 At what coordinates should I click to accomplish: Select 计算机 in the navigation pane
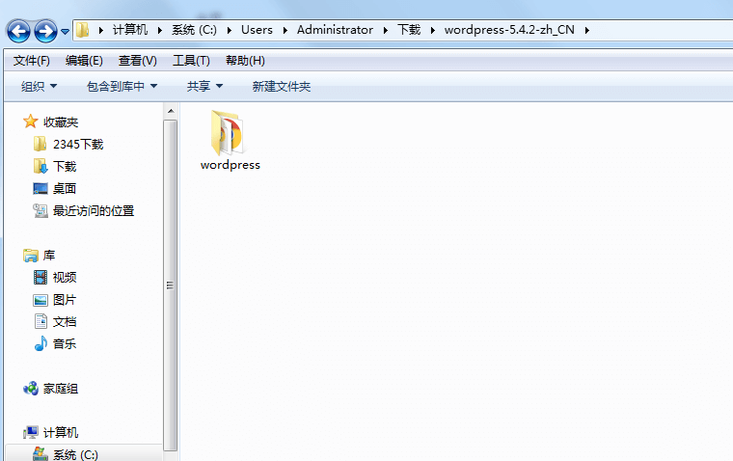point(61,432)
